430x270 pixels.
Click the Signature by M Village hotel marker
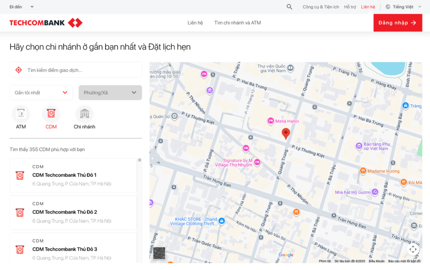[257, 162]
